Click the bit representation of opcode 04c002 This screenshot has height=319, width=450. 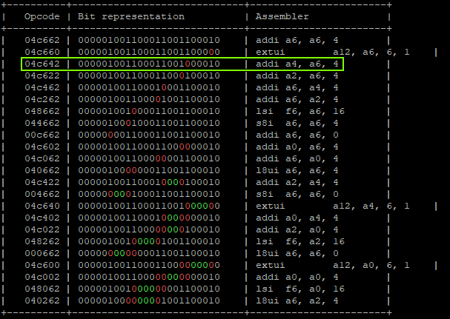coord(148,277)
